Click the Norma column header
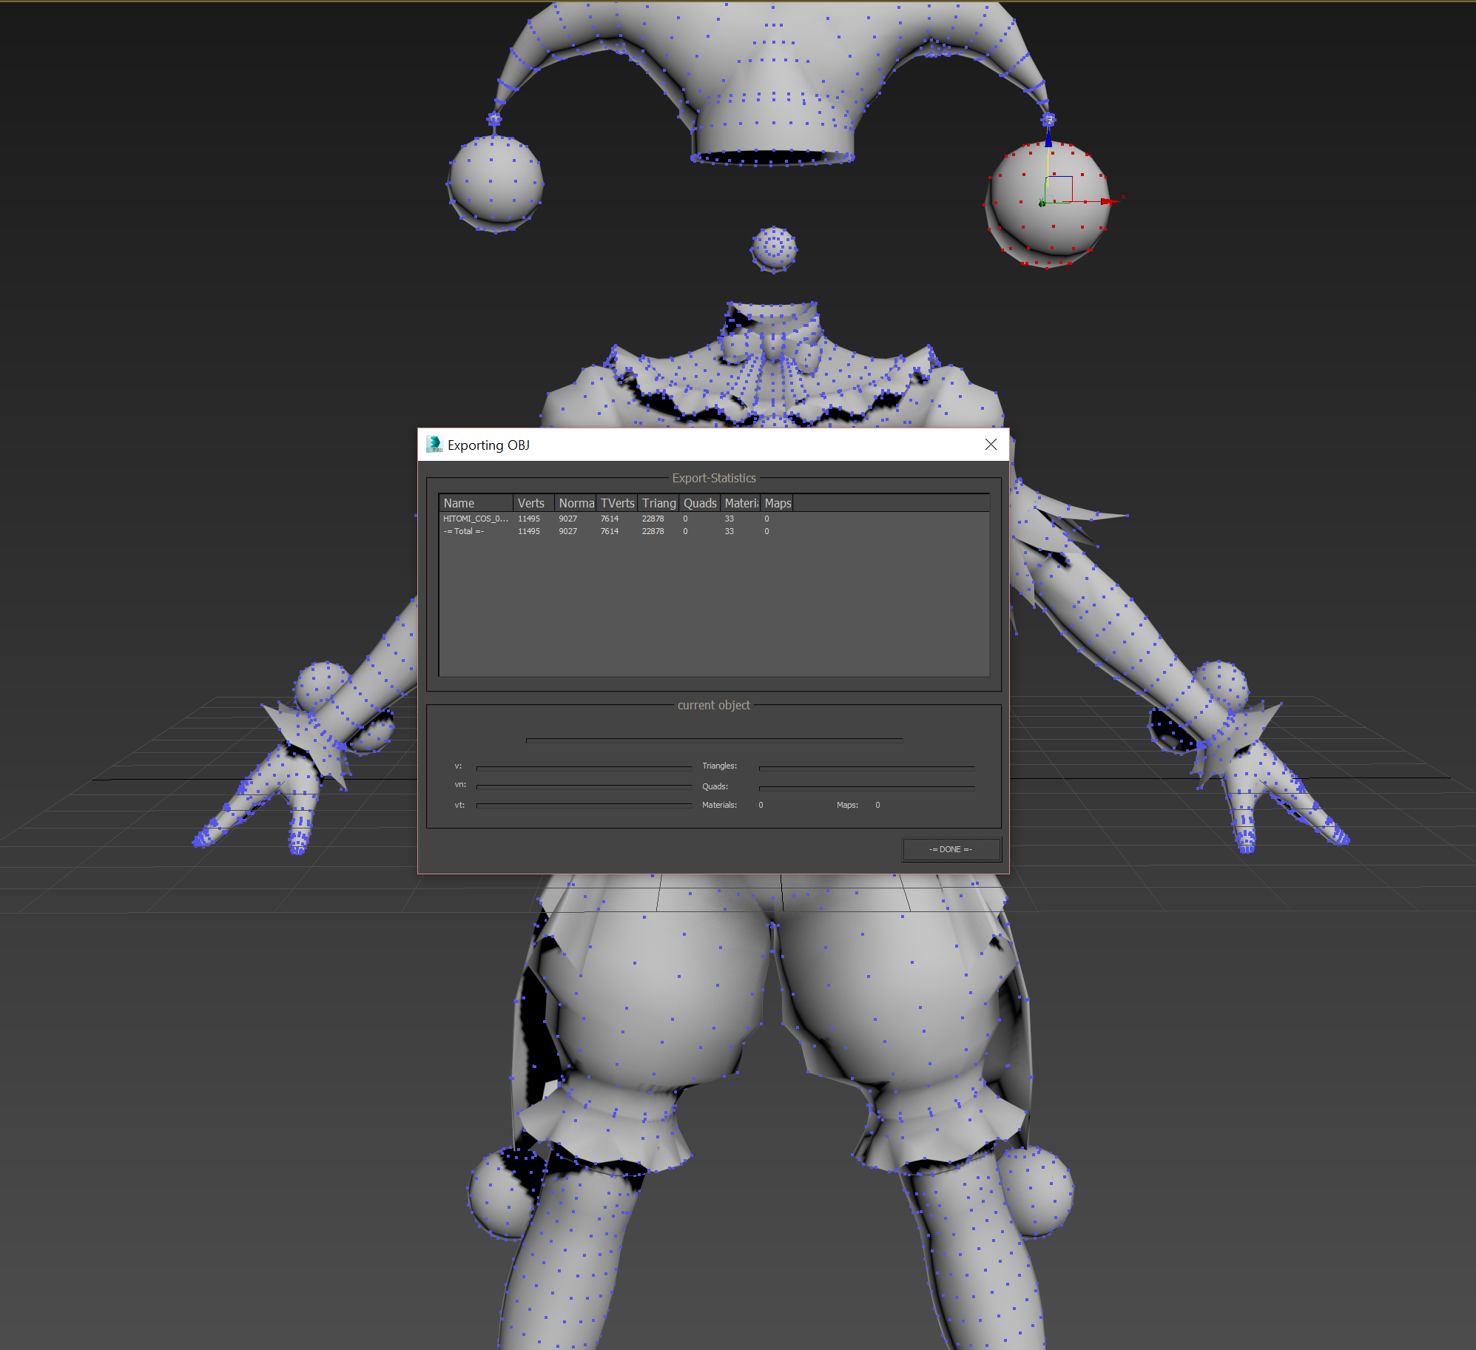The image size is (1476, 1350). tap(576, 503)
